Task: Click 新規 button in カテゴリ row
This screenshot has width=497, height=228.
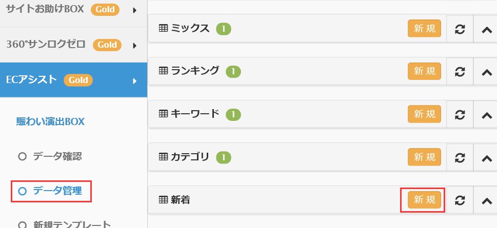Action: pyautogui.click(x=424, y=157)
